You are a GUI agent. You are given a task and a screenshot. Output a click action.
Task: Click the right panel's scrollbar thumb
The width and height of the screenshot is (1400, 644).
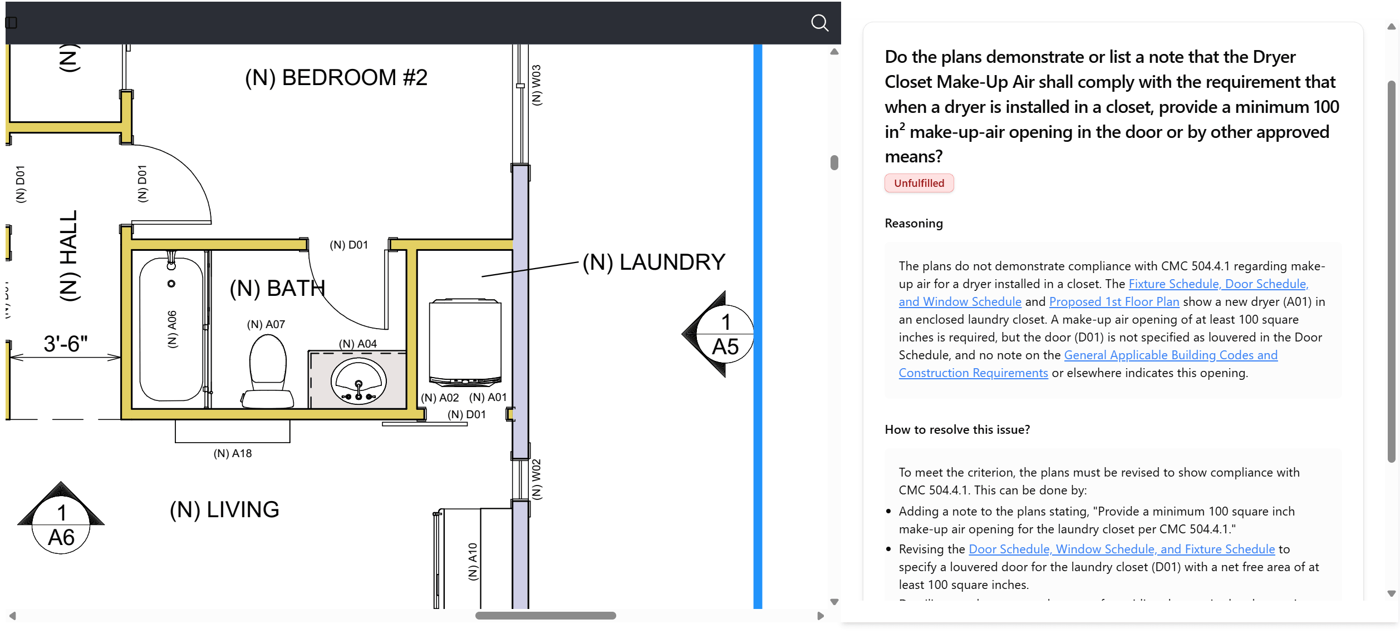coord(1392,271)
